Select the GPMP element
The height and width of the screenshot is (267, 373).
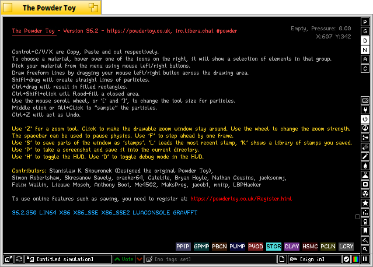[x=201, y=247]
